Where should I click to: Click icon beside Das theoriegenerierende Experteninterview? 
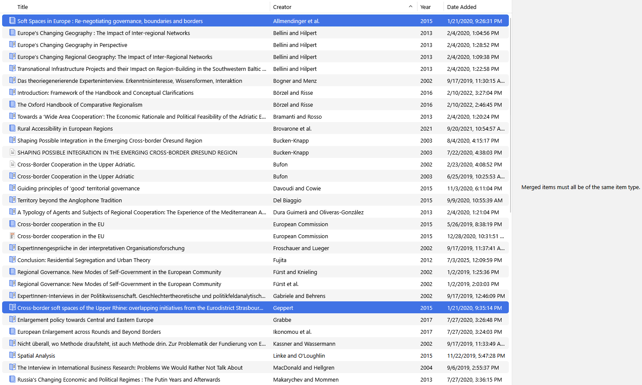coord(12,80)
